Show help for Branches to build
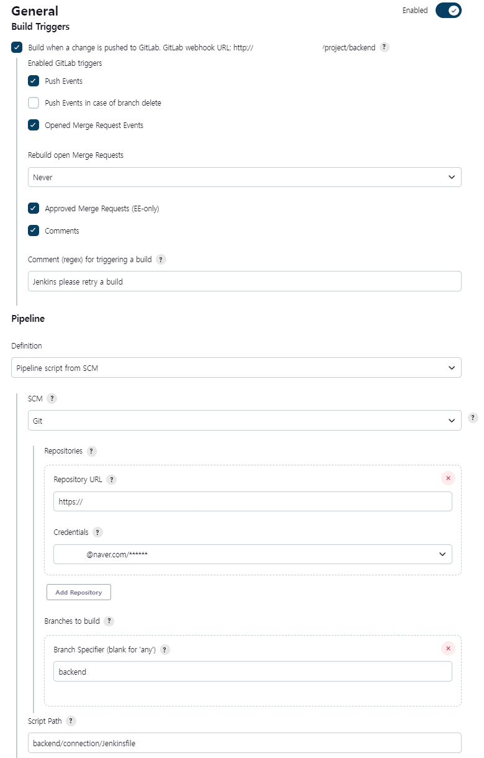The width and height of the screenshot is (484, 758). (x=109, y=621)
